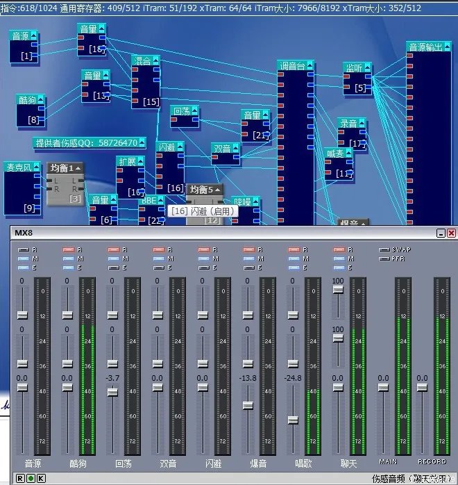Click the R icon at MX8 bottom-left
458x485 pixels.
(20, 478)
